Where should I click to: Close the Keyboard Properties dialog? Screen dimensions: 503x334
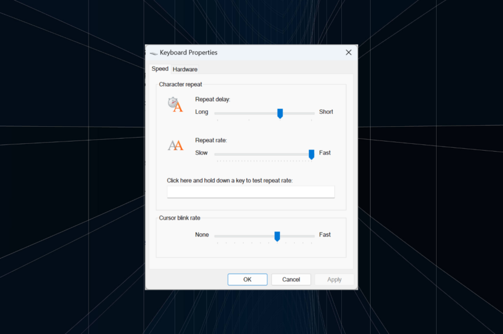click(349, 52)
